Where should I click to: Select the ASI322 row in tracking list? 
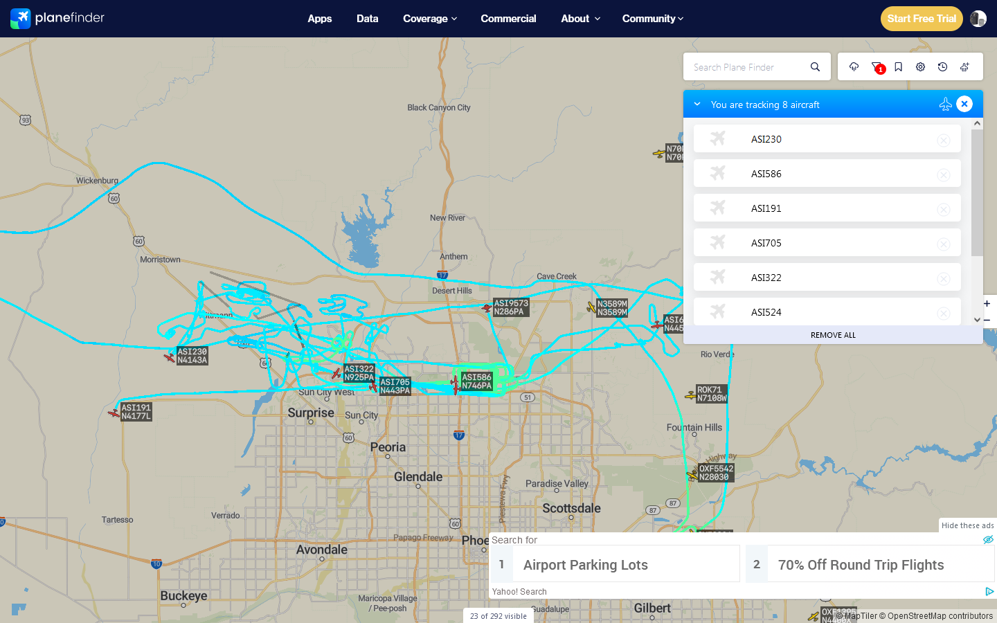[827, 277]
